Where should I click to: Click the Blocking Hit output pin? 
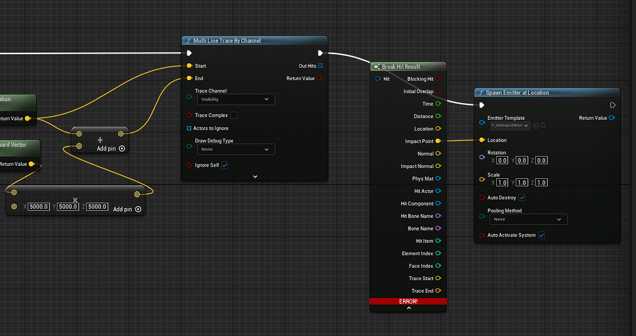pos(438,79)
